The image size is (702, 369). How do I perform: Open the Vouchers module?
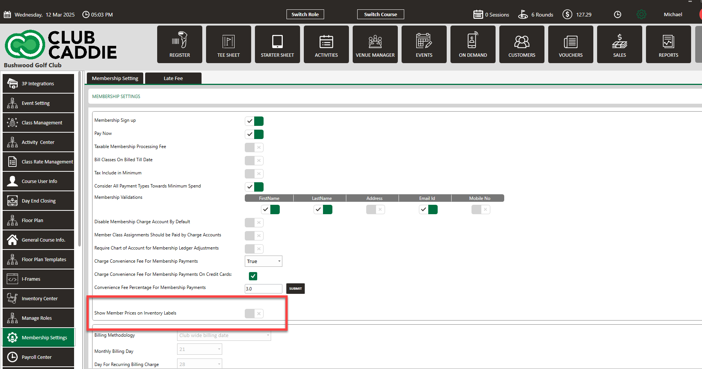[571, 44]
